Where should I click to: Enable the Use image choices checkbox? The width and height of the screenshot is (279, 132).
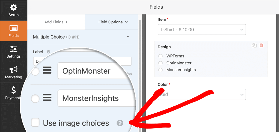[35, 123]
